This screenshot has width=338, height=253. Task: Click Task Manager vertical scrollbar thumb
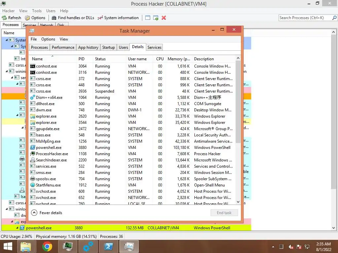(x=238, y=102)
